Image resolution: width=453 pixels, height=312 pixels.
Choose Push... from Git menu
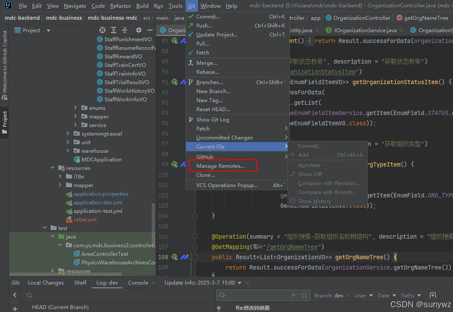click(x=237, y=25)
